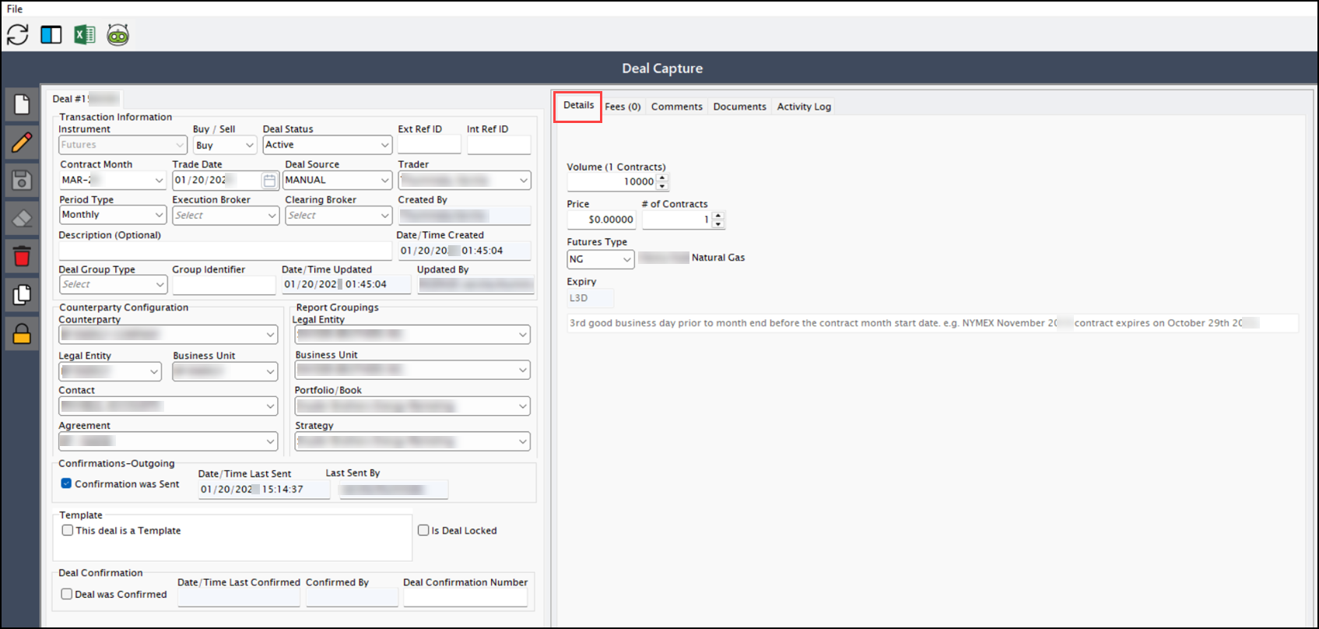Image resolution: width=1319 pixels, height=629 pixels.
Task: Open Report Groupings Legal Entity dropdown
Action: 412,335
